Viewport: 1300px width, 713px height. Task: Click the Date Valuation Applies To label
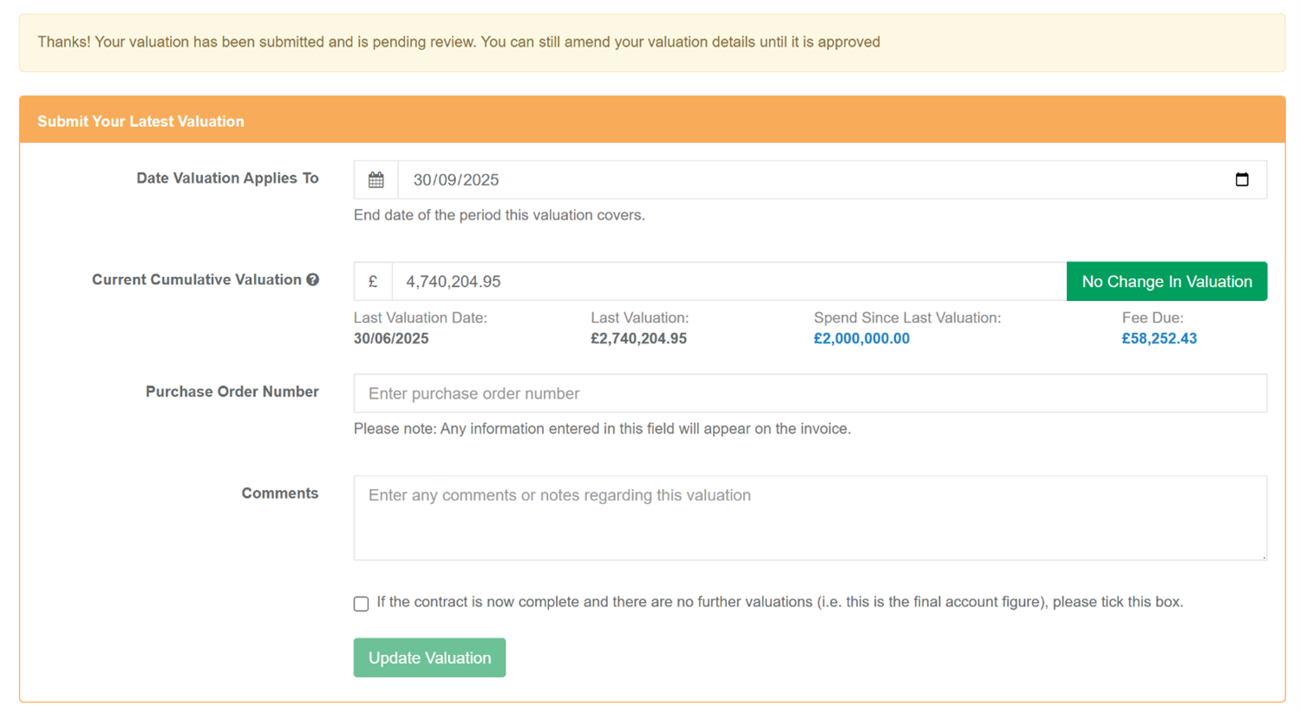pyautogui.click(x=227, y=179)
